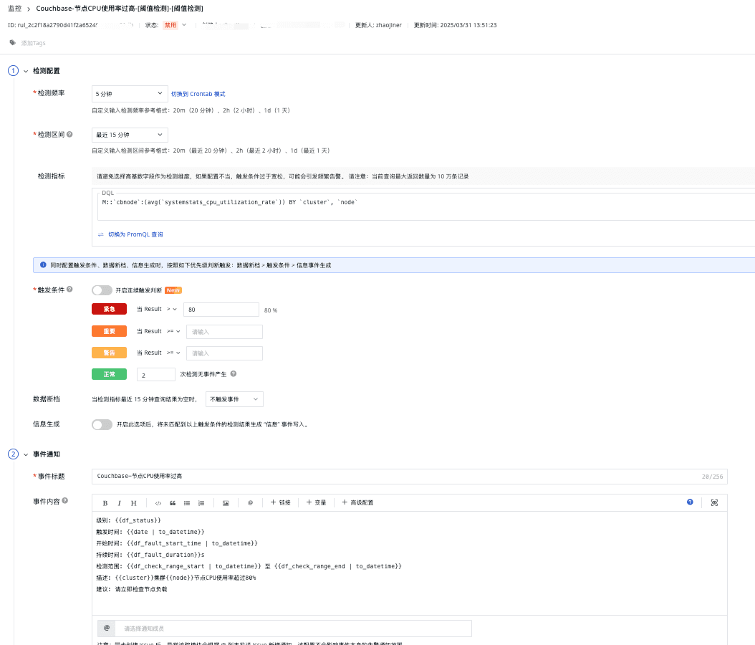The height and width of the screenshot is (645, 755).
Task: Click the fullscreen editor icon
Action: click(x=715, y=502)
